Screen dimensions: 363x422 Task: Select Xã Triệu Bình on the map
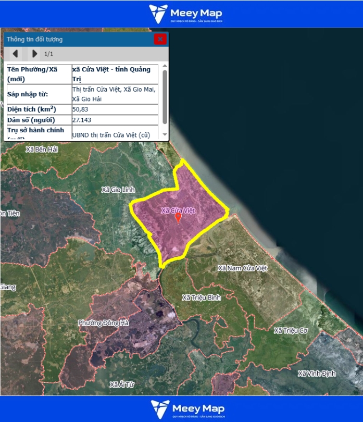201,297
